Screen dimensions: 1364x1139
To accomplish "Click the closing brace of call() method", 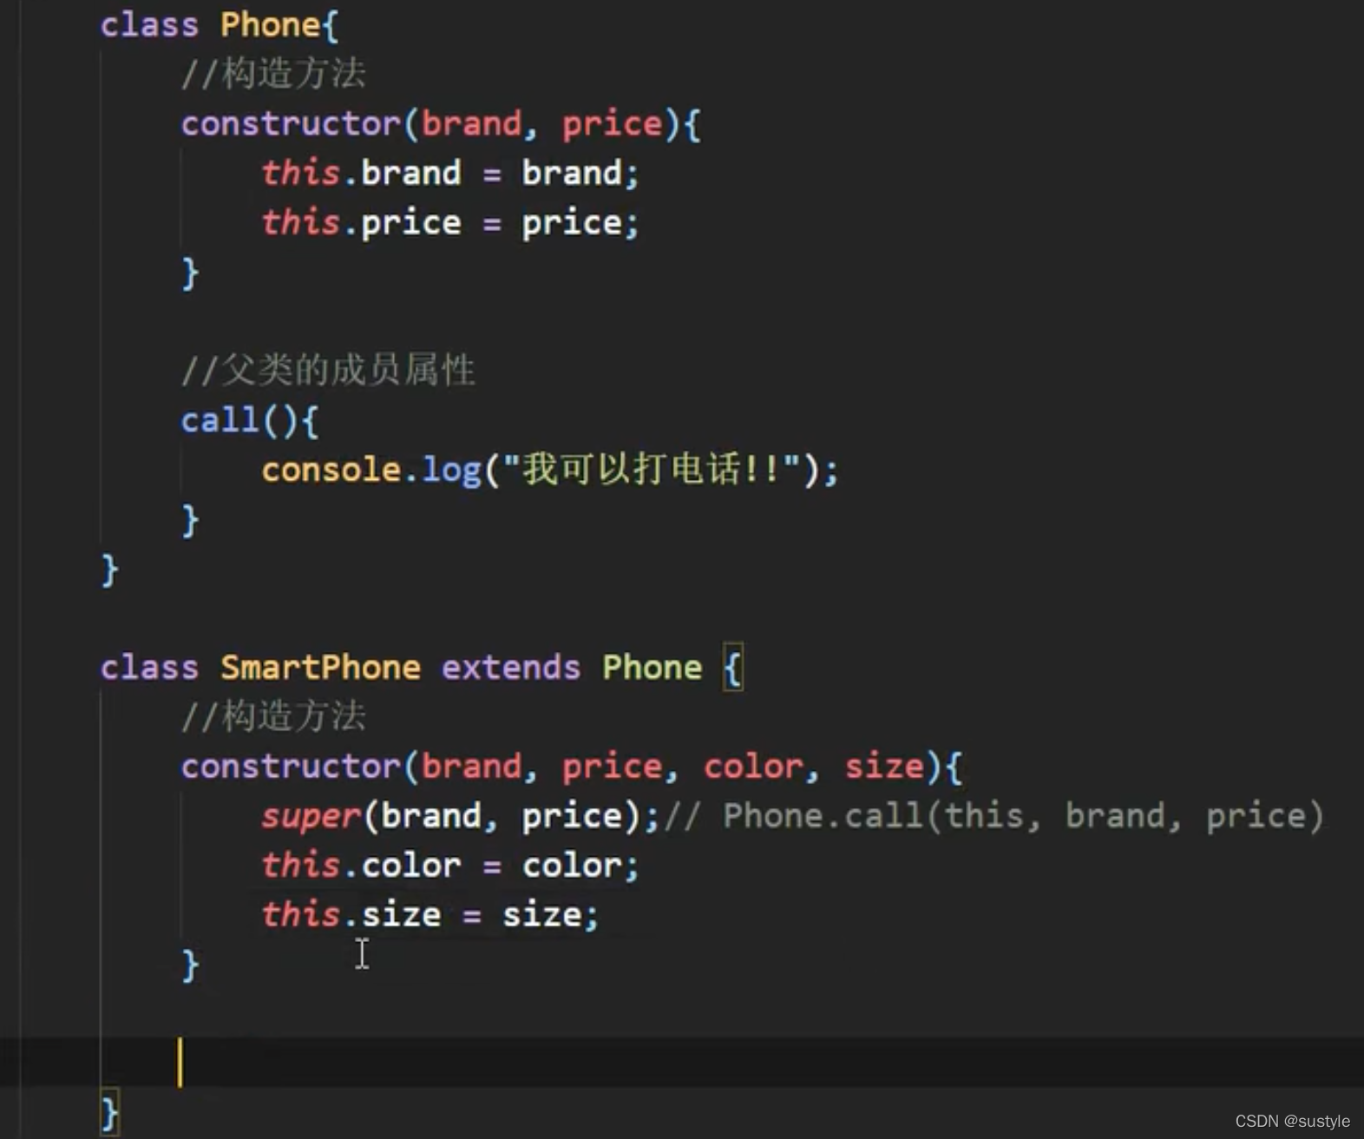I will click(190, 520).
